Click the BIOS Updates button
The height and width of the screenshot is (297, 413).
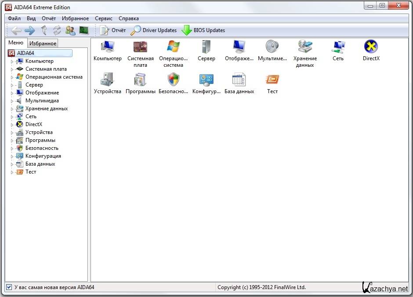point(203,30)
